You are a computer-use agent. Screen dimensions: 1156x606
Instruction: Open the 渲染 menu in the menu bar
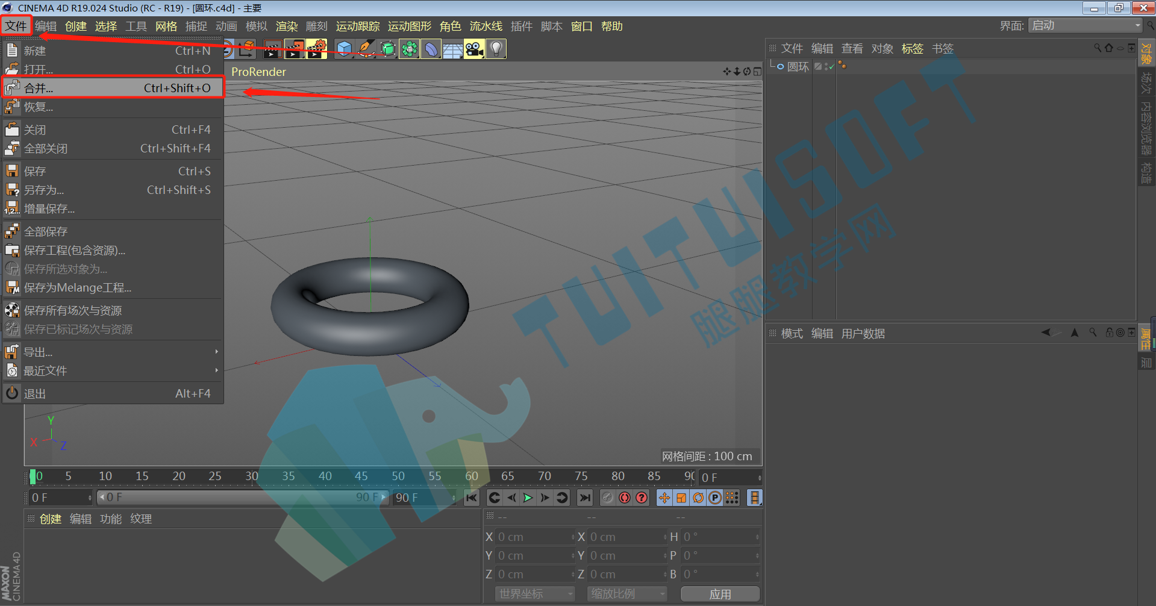tap(287, 26)
